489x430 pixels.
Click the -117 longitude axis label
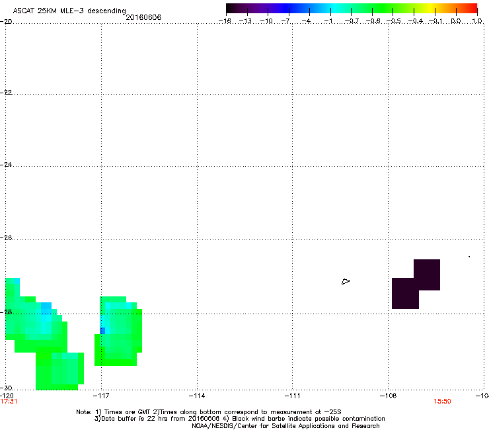click(101, 396)
